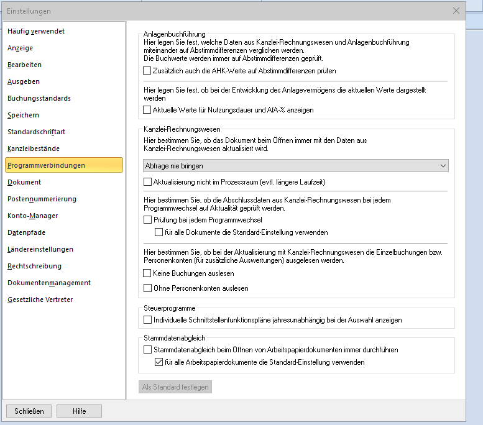Uncheck 'für alle Arbeitspapierdokumente' Standard-Einstellung
This screenshot has height=425, width=483.
(159, 362)
